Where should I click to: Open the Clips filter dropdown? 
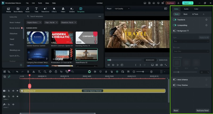[51, 22]
